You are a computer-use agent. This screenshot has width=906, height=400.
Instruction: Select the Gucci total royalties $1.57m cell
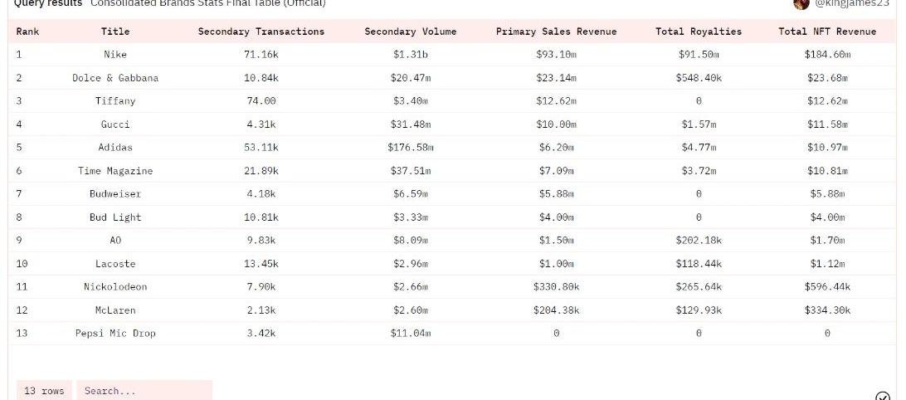[699, 124]
